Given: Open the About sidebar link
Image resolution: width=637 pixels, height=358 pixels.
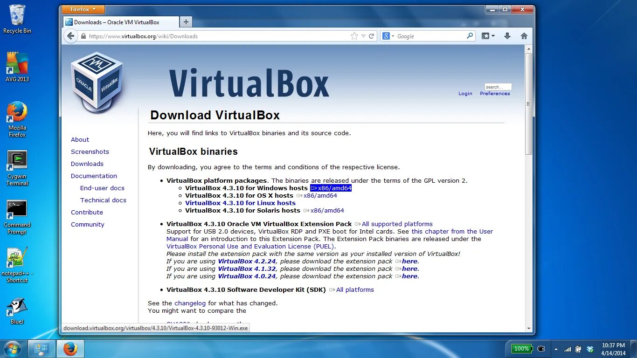Looking at the screenshot, I should point(80,139).
